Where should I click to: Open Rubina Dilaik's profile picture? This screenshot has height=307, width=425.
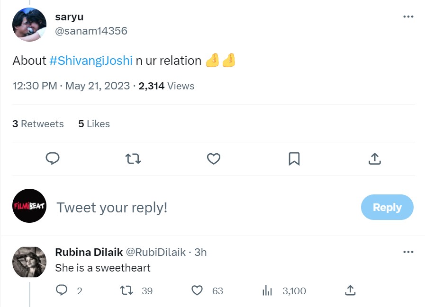point(29,262)
